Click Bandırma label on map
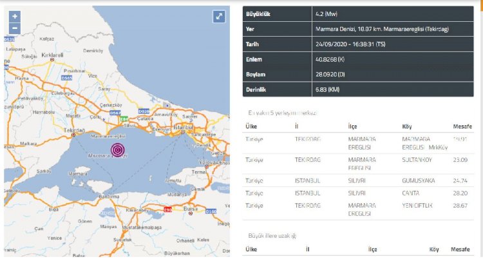483x259 pixels. pos(109,196)
